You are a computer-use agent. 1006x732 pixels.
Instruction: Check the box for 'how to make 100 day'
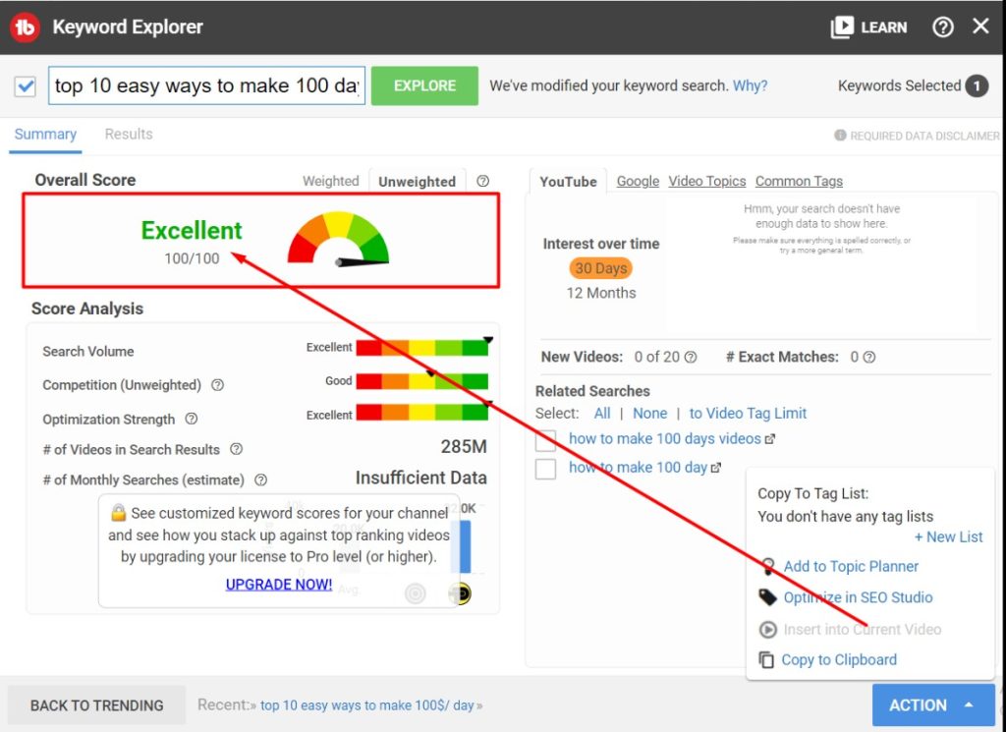click(545, 469)
